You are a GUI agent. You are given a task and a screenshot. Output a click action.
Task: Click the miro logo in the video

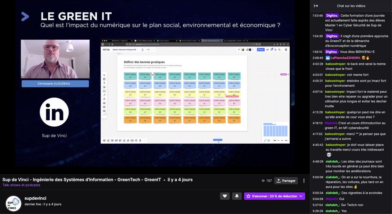tap(107, 49)
